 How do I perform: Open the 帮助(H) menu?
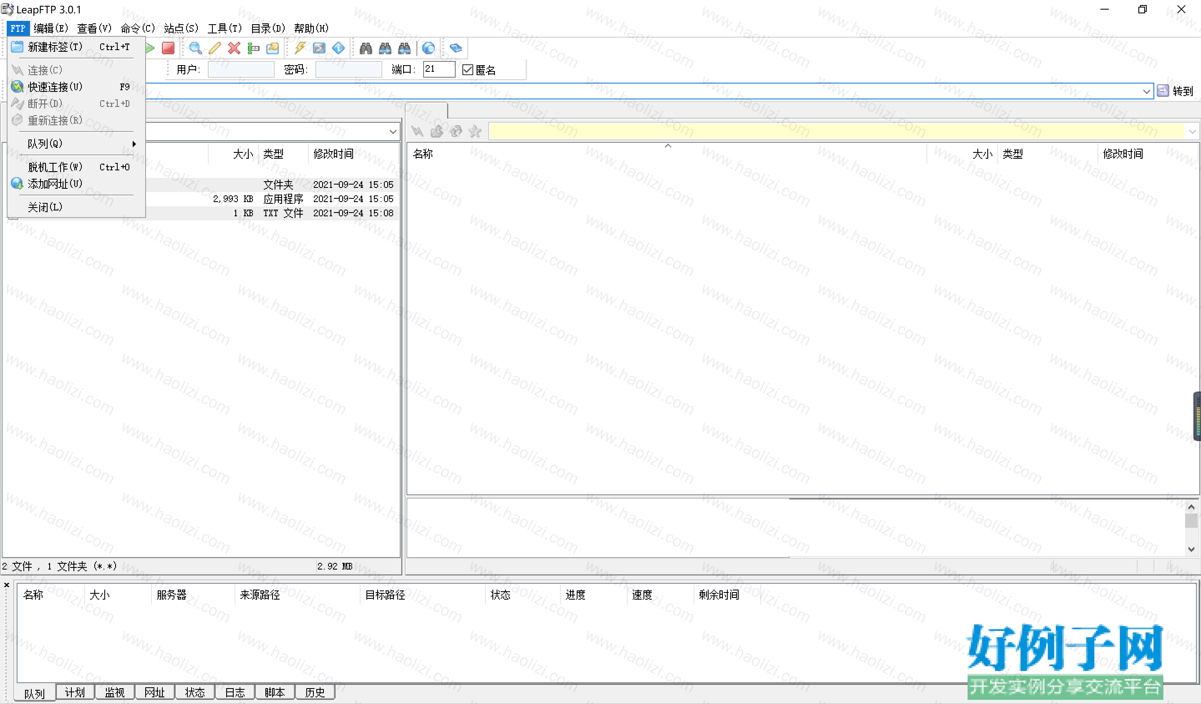tap(311, 28)
